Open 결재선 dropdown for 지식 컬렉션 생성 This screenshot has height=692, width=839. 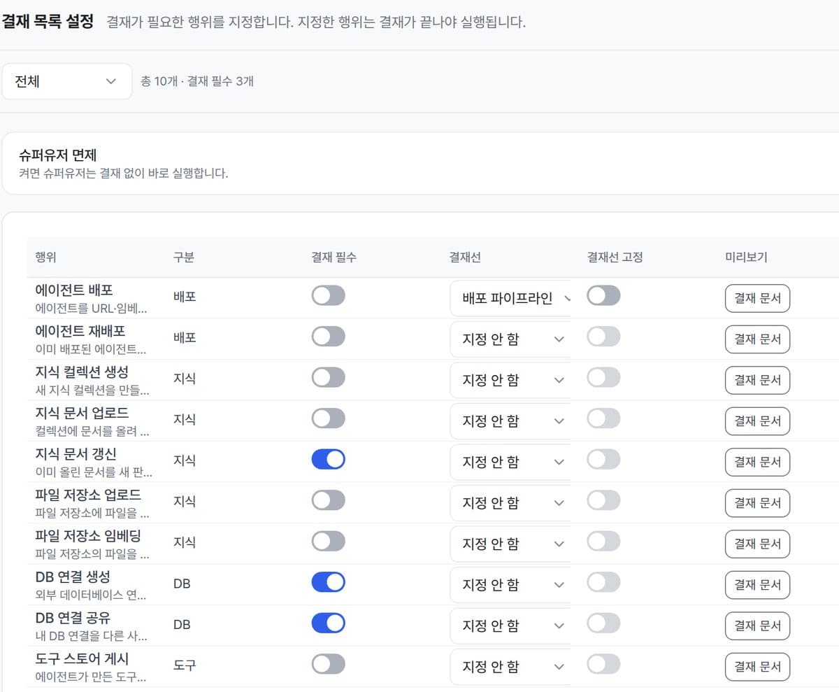coord(511,380)
